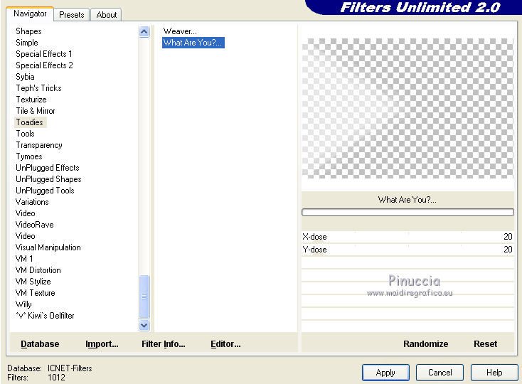Select the Sybia category
The width and height of the screenshot is (522, 384).
coord(25,77)
